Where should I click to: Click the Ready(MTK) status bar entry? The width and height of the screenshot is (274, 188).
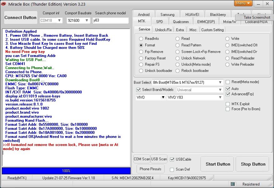(17, 178)
